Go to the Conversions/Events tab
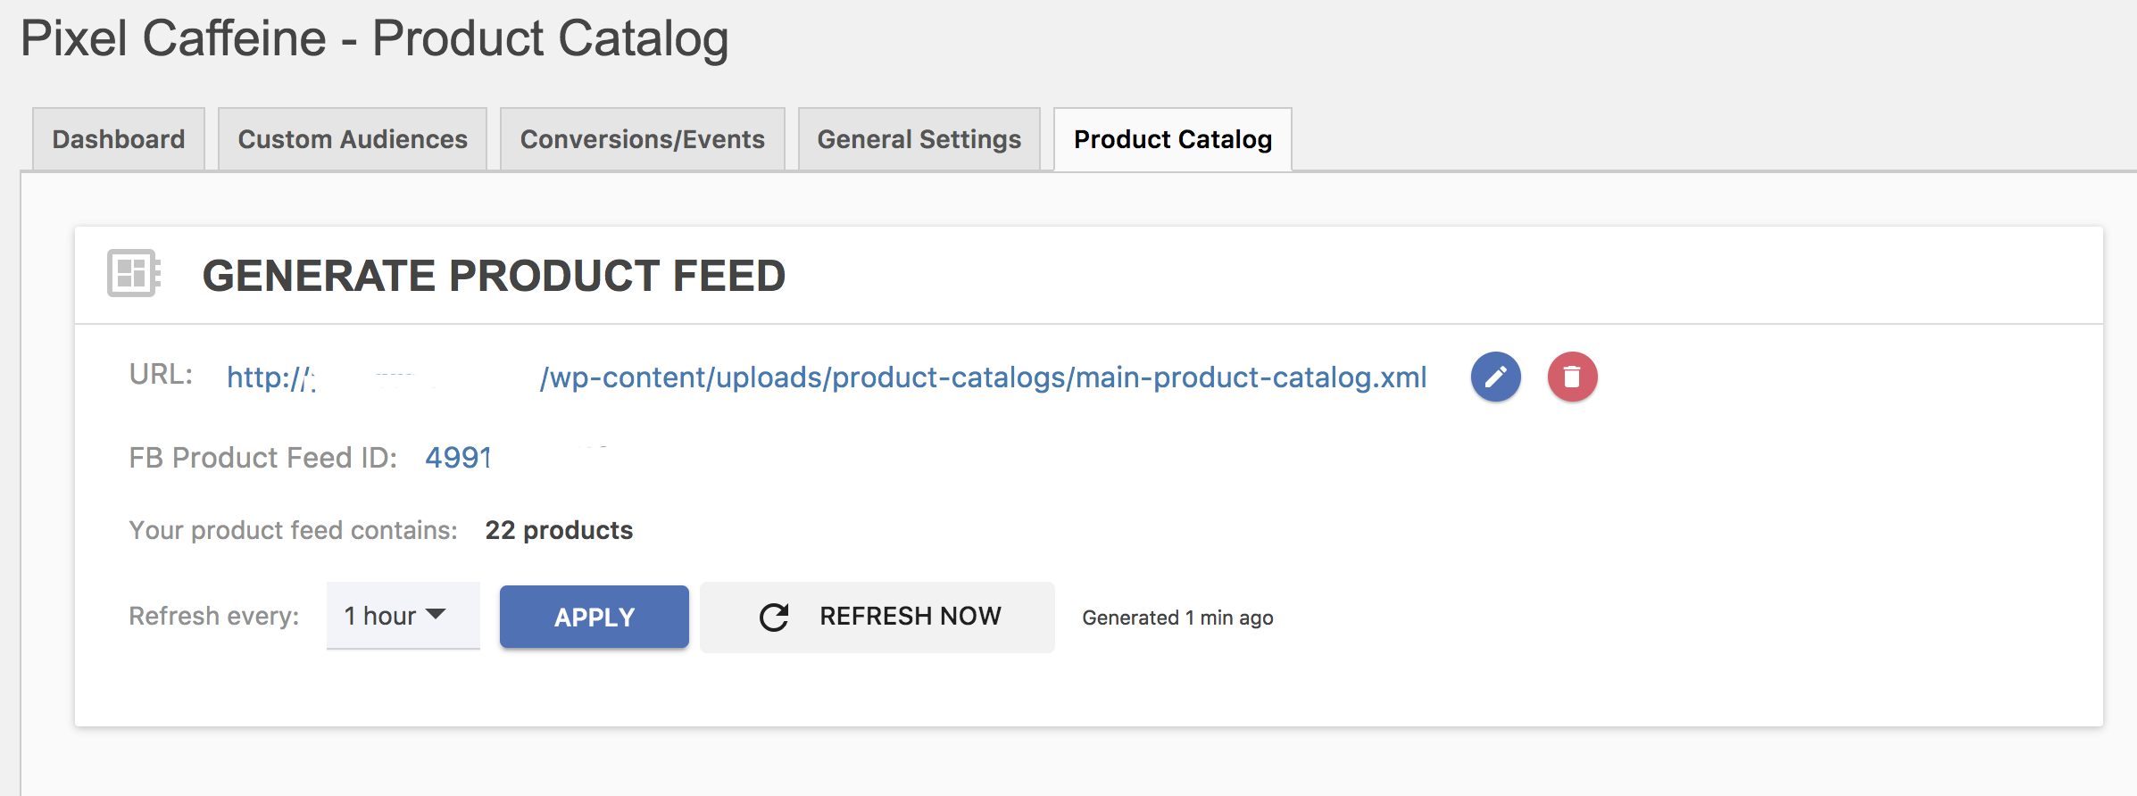 (x=642, y=139)
